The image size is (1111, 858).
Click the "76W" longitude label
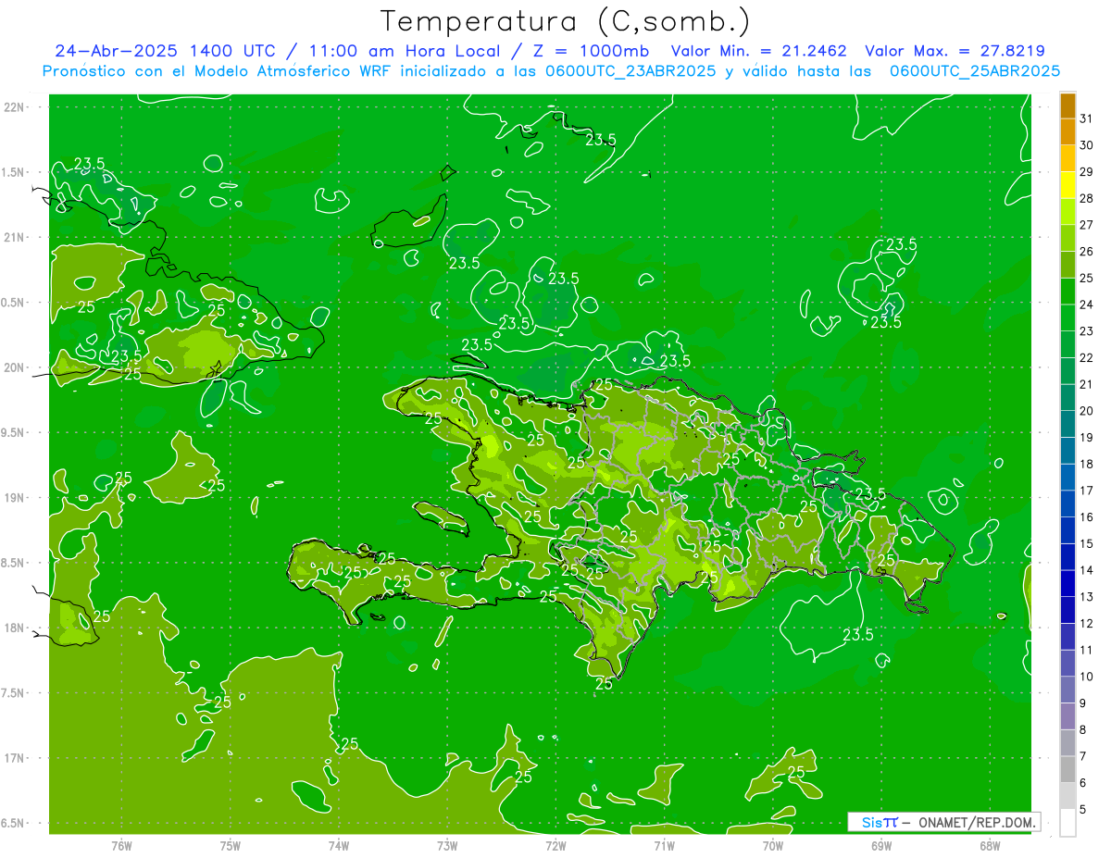pyautogui.click(x=121, y=845)
